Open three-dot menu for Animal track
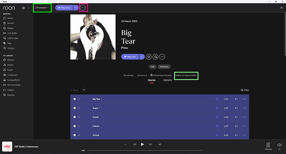Viewport: 286px width, 154px height. point(245,135)
